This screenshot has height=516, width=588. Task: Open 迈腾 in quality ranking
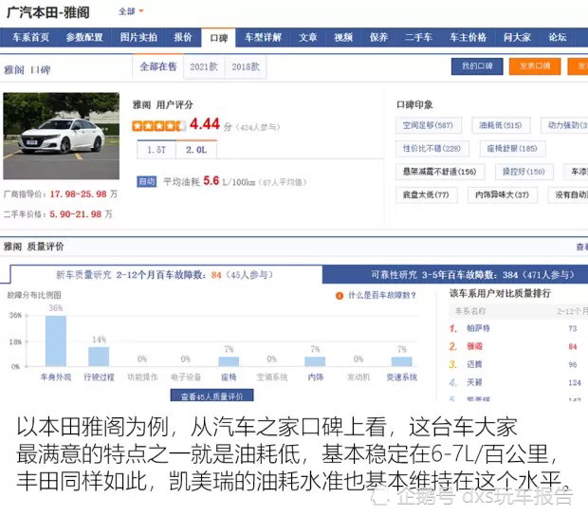(x=474, y=364)
